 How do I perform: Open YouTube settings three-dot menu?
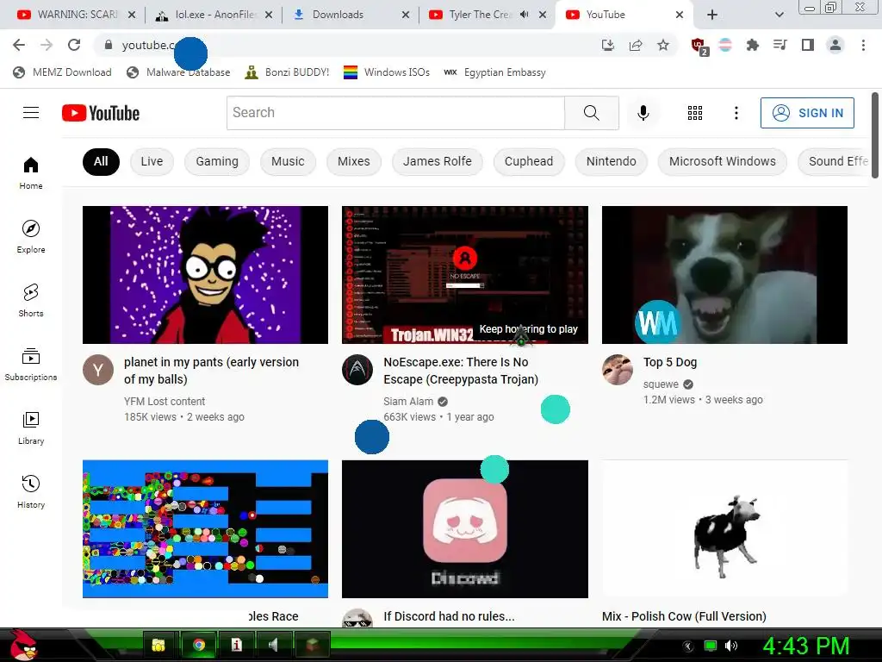tap(736, 113)
